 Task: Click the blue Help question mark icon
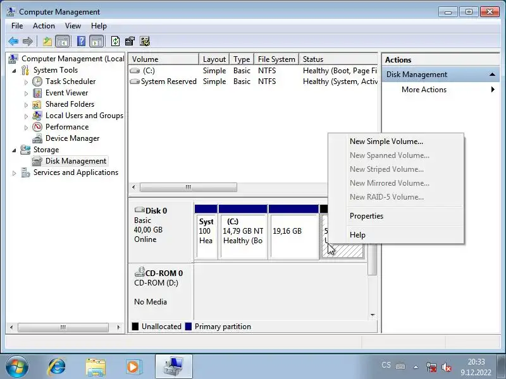pos(82,41)
